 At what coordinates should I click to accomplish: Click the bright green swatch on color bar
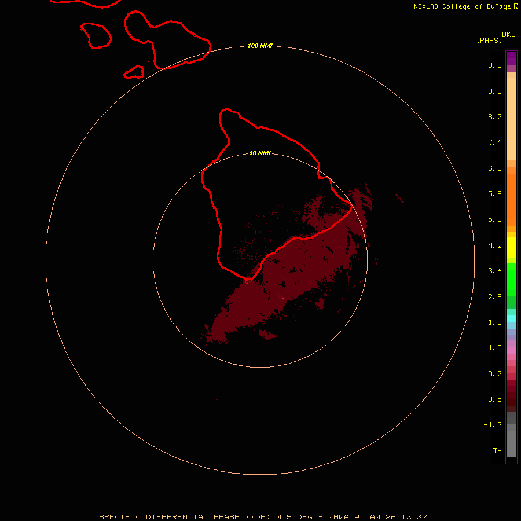[x=511, y=280]
